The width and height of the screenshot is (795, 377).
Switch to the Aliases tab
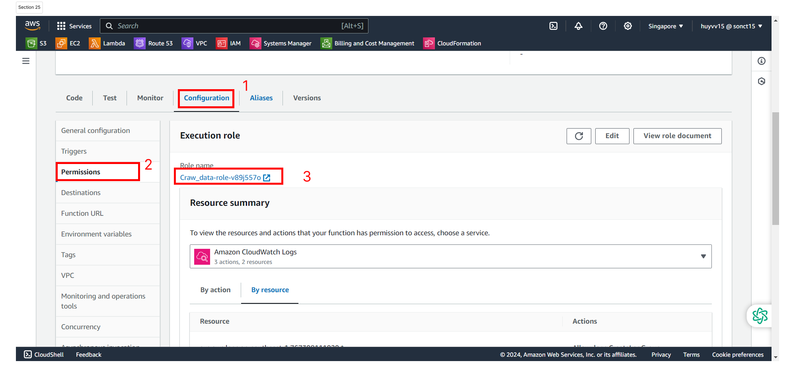261,98
